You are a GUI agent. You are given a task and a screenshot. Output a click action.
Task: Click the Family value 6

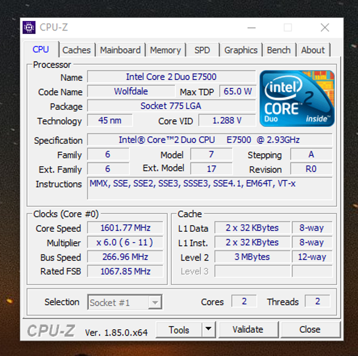pyautogui.click(x=108, y=154)
